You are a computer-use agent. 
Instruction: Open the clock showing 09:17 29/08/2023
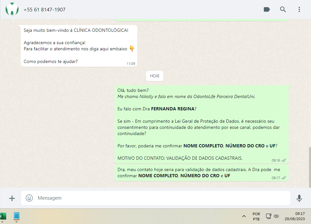pos(295,216)
